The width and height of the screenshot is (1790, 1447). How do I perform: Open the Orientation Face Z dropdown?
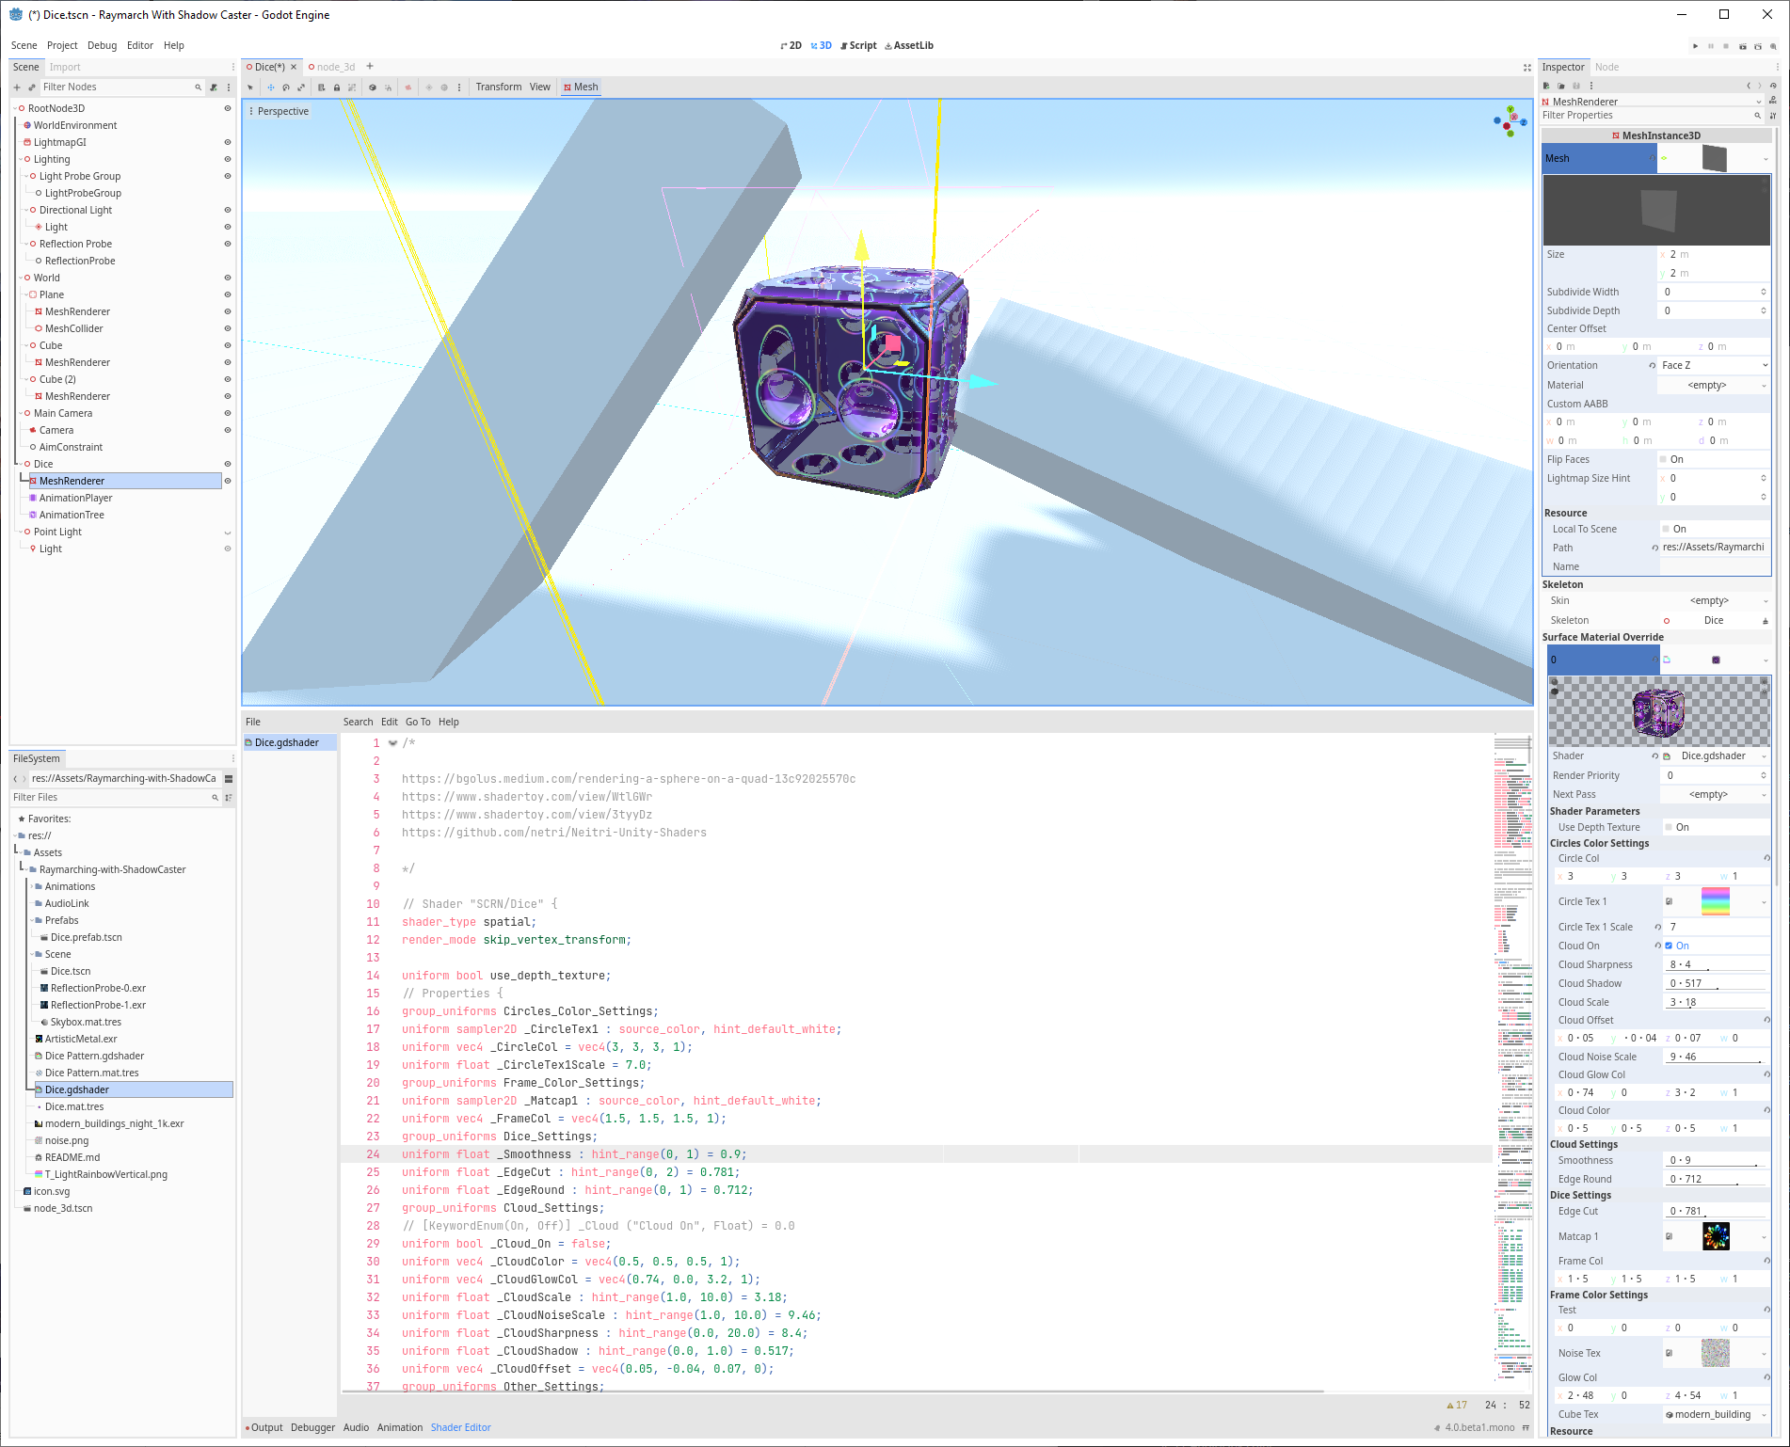(x=1714, y=366)
